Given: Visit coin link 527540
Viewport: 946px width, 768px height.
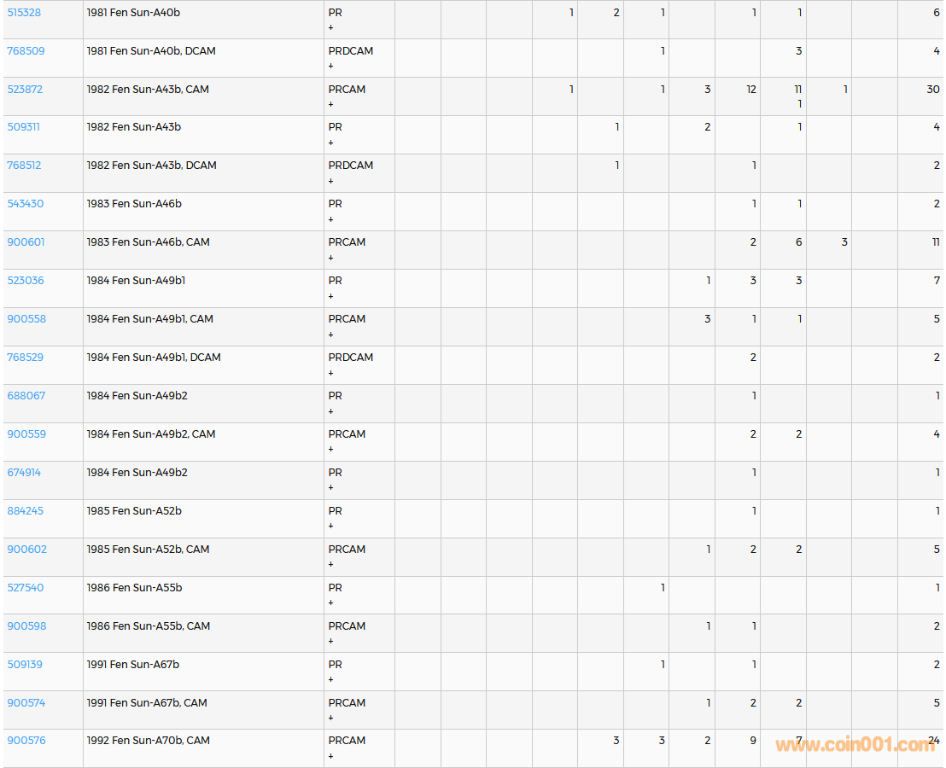Looking at the screenshot, I should tap(26, 588).
